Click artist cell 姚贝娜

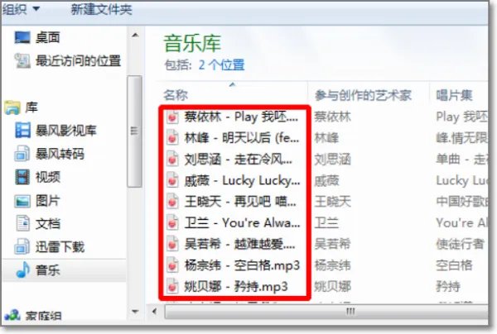[332, 287]
